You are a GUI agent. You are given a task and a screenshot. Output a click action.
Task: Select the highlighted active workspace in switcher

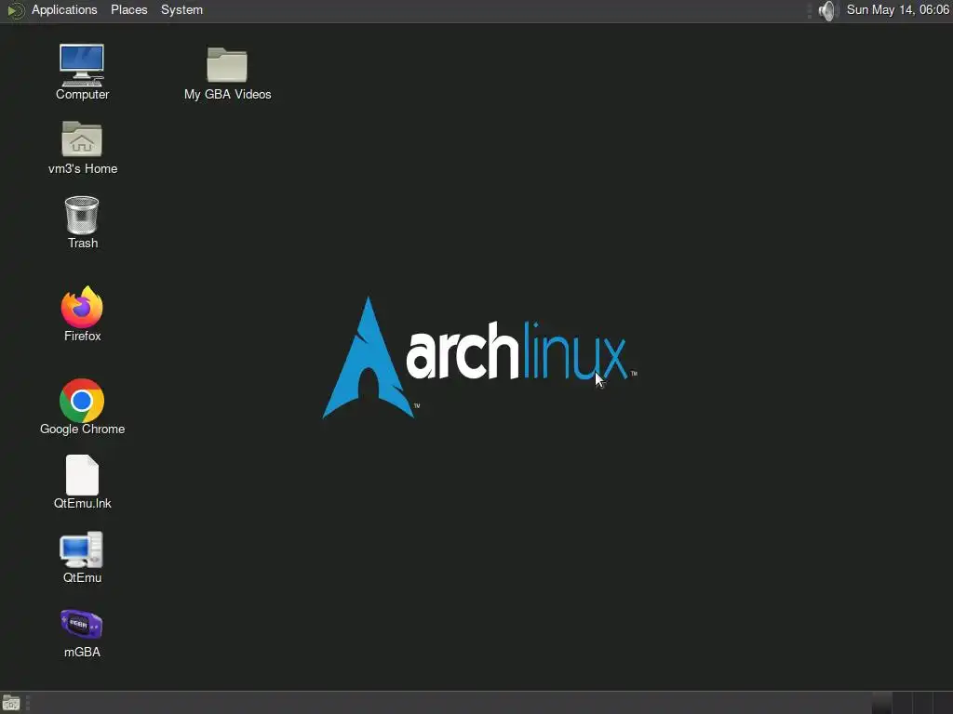tap(882, 703)
